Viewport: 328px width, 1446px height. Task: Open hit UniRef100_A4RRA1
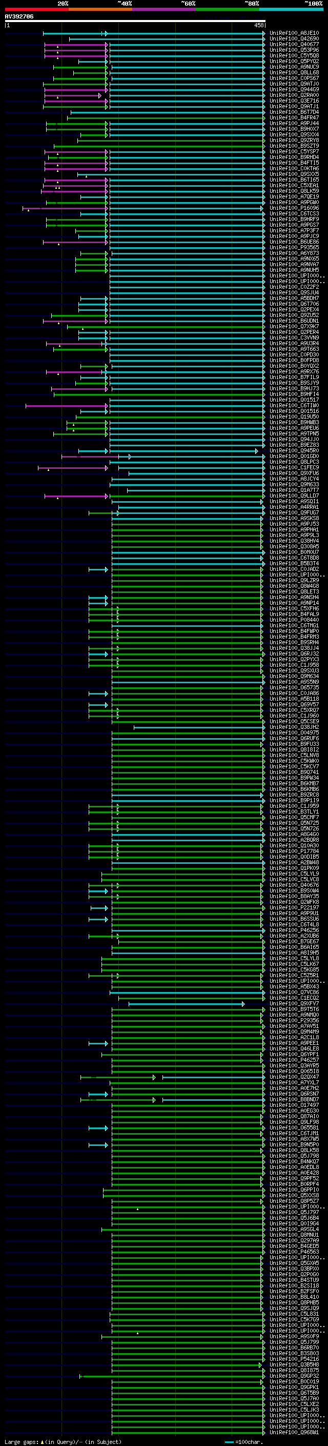294,507
